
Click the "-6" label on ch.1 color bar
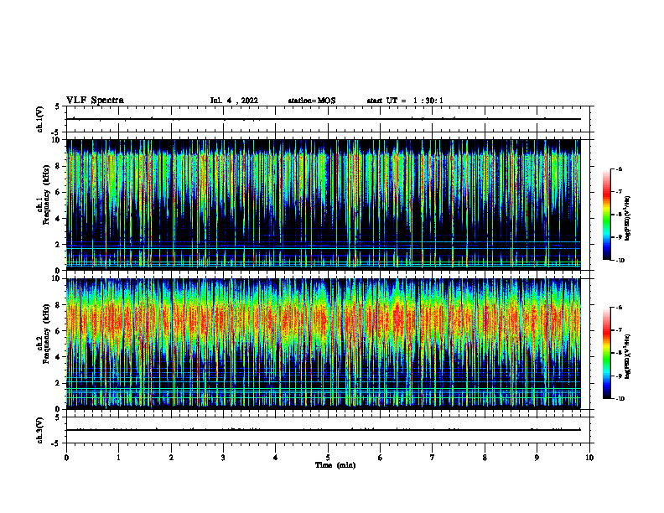coord(620,169)
